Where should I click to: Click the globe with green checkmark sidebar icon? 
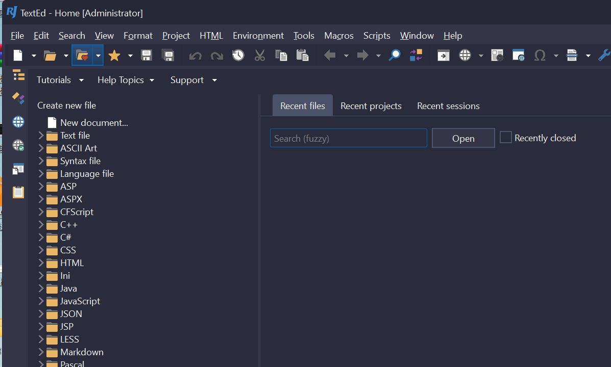18,145
